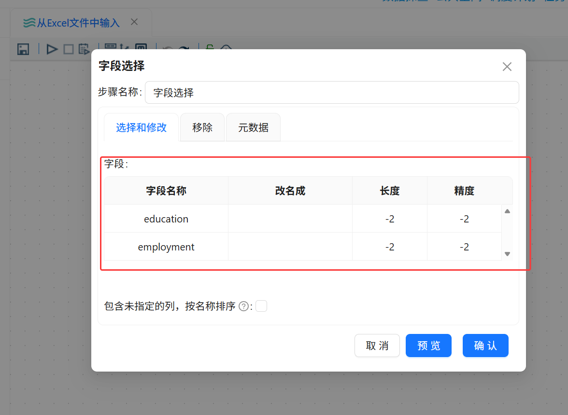The image size is (568, 415).
Task: Click the 精度 value for employment row
Action: [465, 247]
